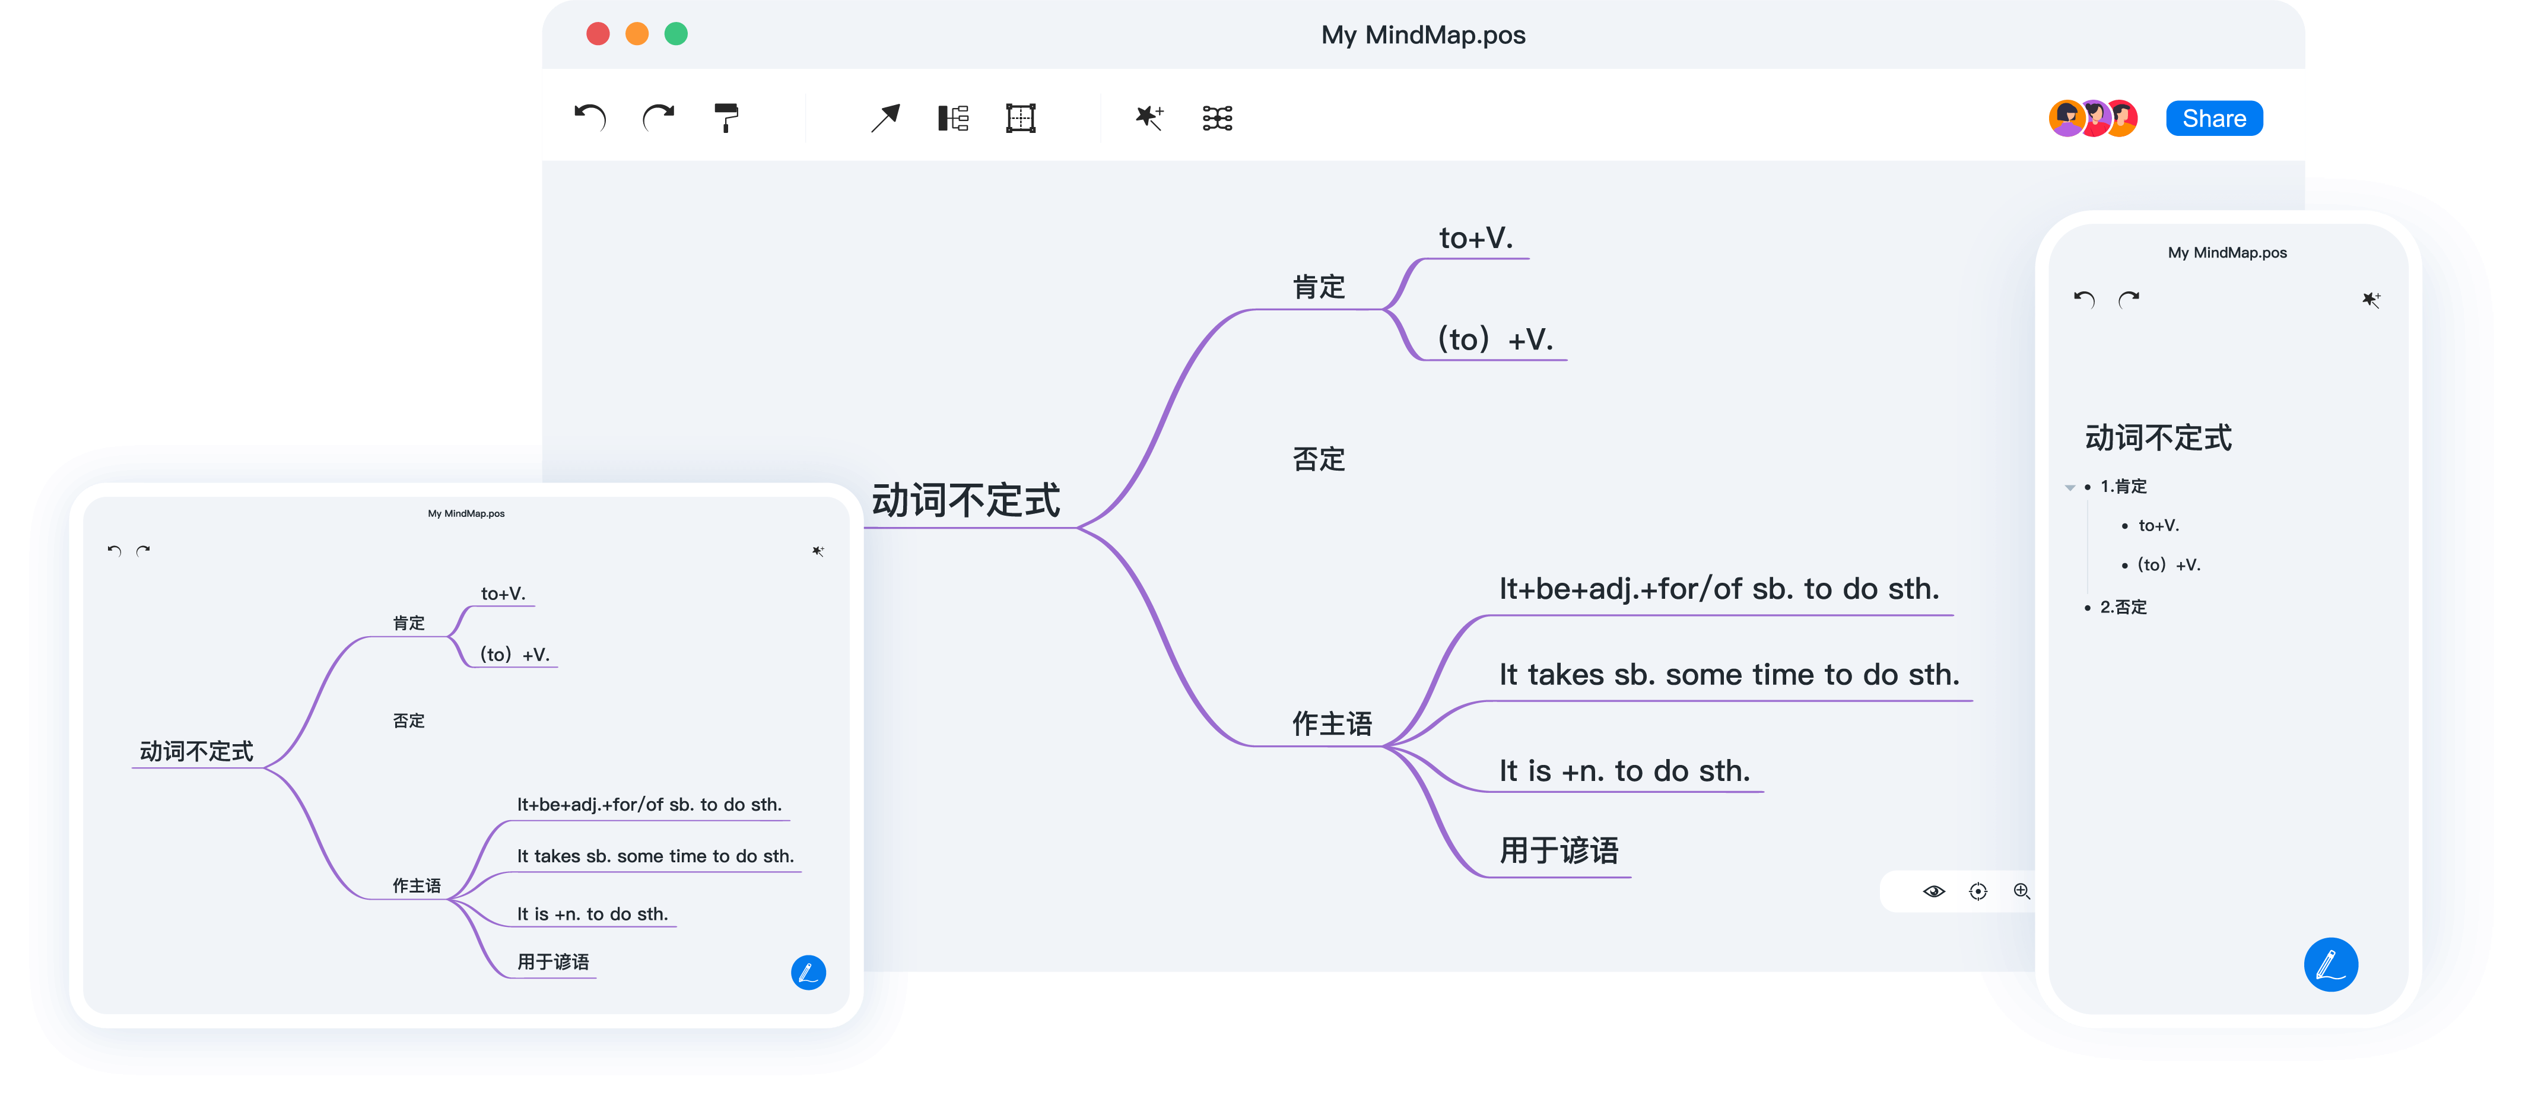Redo action in desktop toolbar
This screenshot has height=1105, width=2541.
(658, 119)
